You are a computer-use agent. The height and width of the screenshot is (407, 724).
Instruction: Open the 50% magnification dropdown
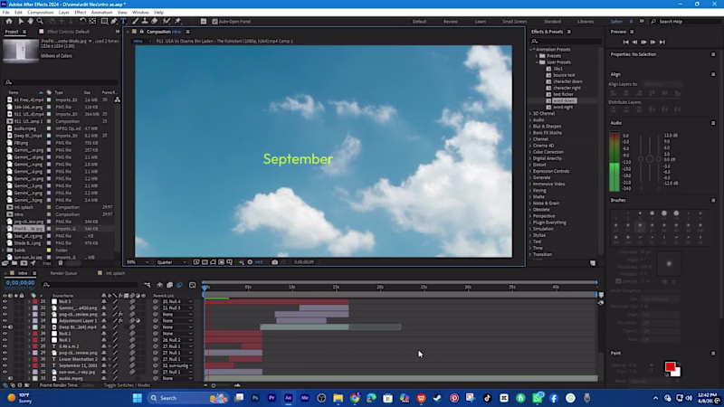click(138, 262)
